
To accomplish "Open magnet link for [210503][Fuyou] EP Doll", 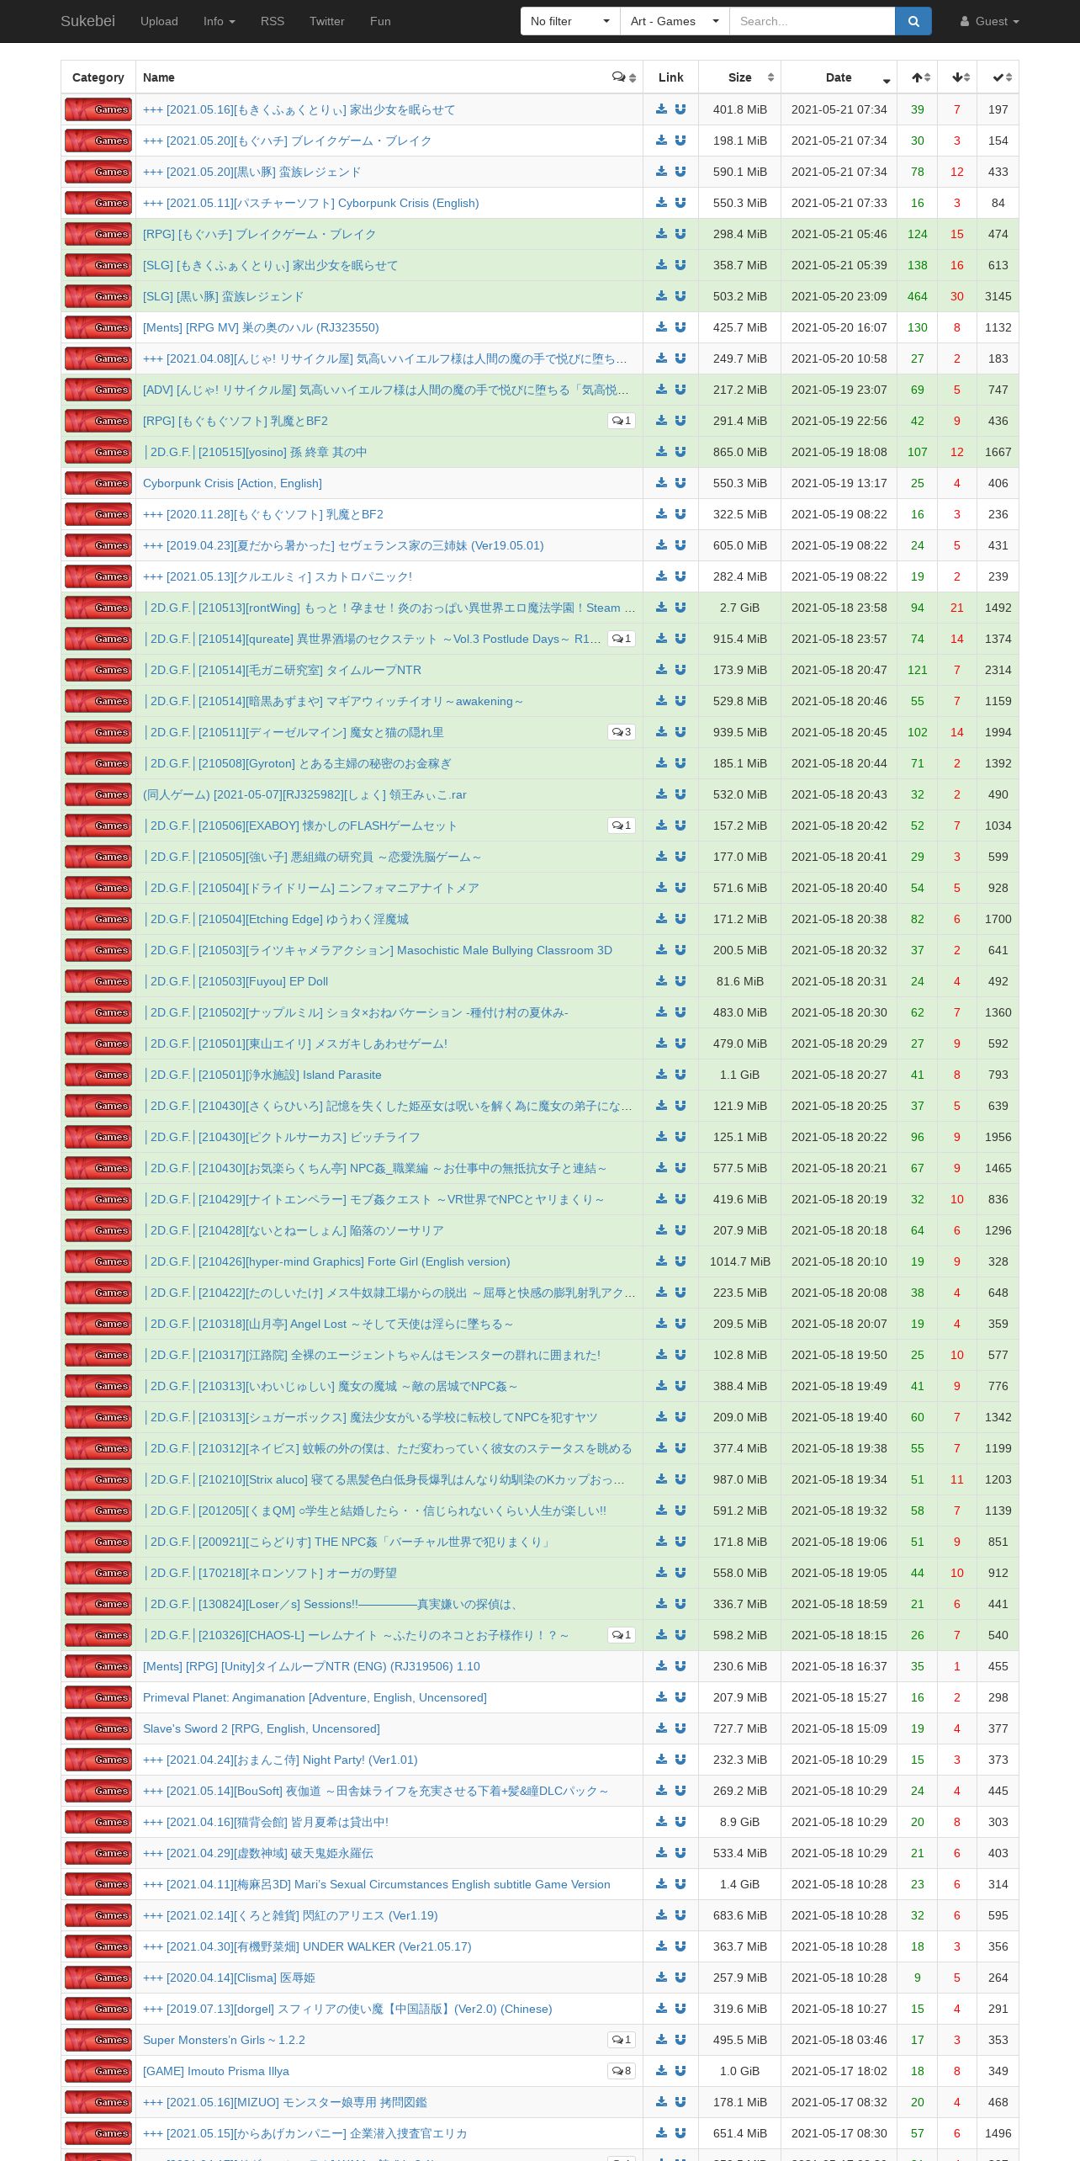I will pos(680,981).
